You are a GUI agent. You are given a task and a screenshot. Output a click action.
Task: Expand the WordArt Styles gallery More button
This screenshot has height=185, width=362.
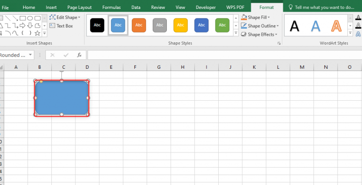tap(350, 33)
